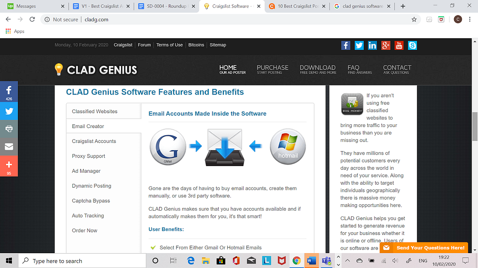Viewport: 478px width, 268px height.
Task: Click the McAfee extension icon in the toolbar
Action: coord(441,20)
